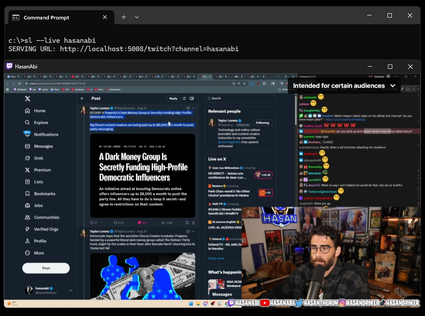
Task: Open Profile in X sidebar
Action: tap(35, 241)
